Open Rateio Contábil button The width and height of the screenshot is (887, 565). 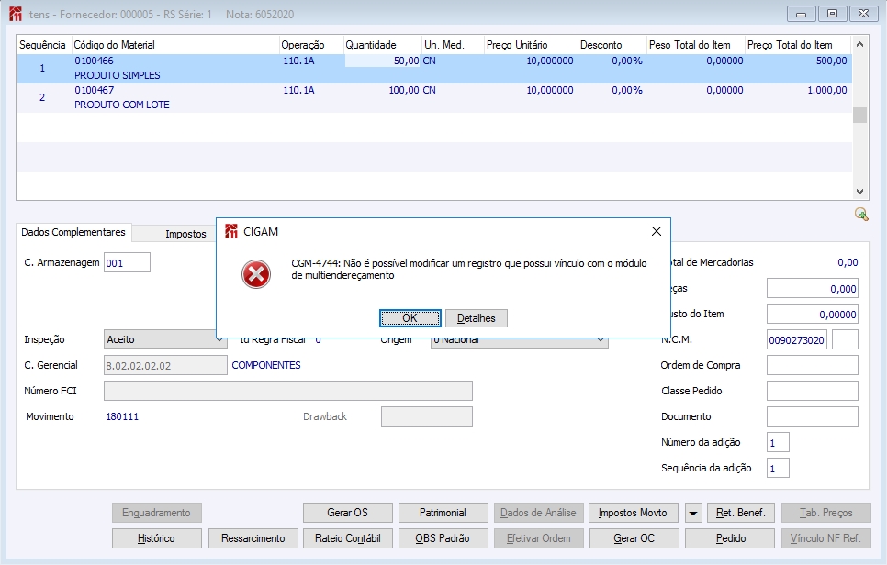coord(347,538)
